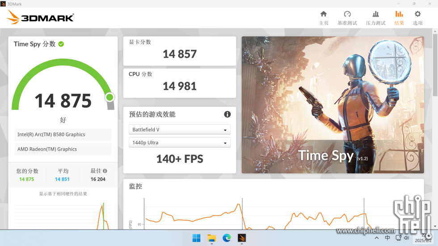Screen dimensions: 438x246
Task: Click the overall score 14 875
Action: click(x=63, y=101)
